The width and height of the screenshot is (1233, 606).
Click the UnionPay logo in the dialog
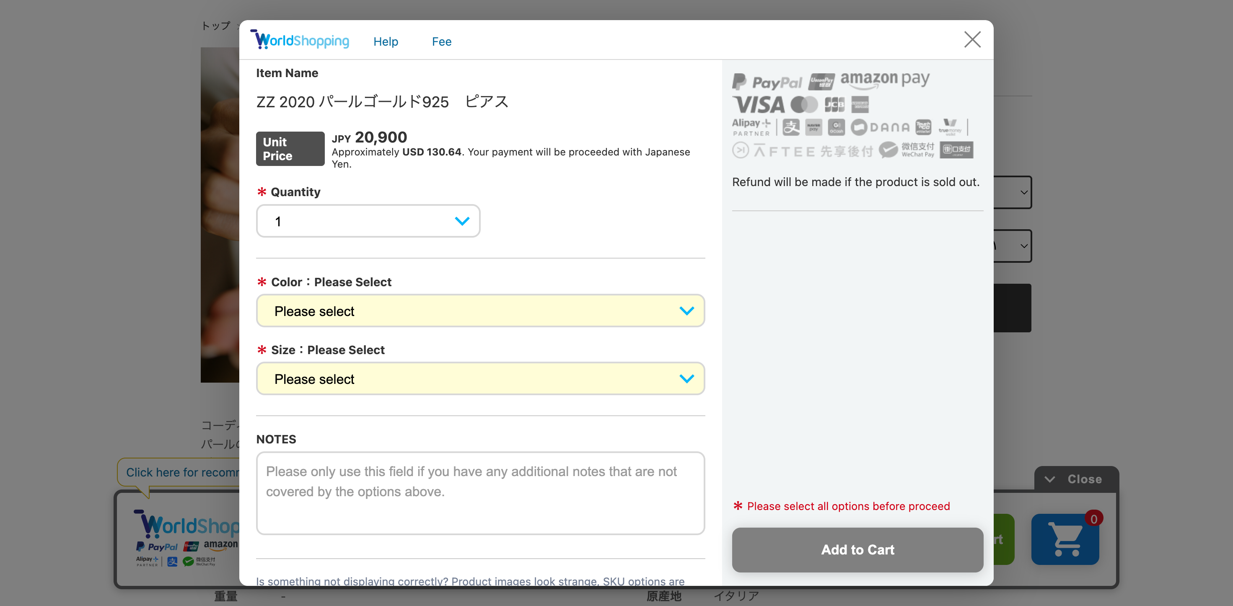(x=821, y=81)
